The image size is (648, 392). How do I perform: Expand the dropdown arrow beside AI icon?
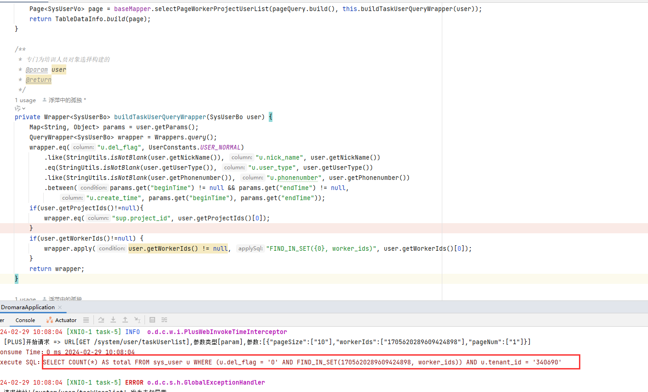[24, 109]
